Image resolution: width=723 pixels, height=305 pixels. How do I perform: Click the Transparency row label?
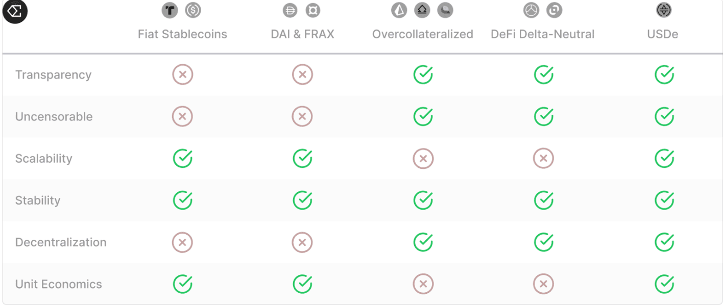click(x=53, y=75)
